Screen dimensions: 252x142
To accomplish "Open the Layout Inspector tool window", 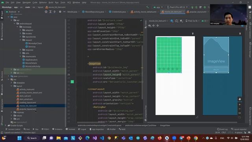I will [239, 129].
